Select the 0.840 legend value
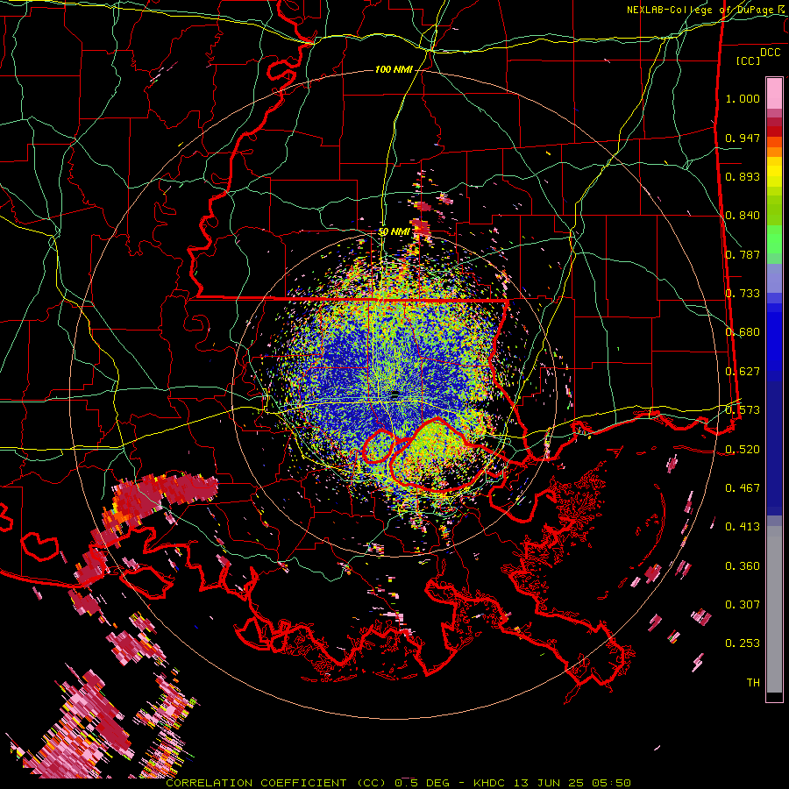Viewport: 789px width, 789px height. (x=743, y=216)
